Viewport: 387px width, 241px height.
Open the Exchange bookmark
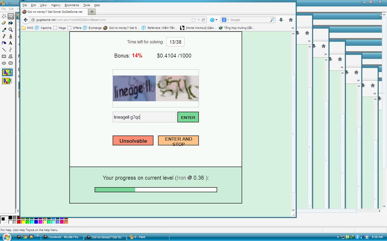(x=92, y=28)
